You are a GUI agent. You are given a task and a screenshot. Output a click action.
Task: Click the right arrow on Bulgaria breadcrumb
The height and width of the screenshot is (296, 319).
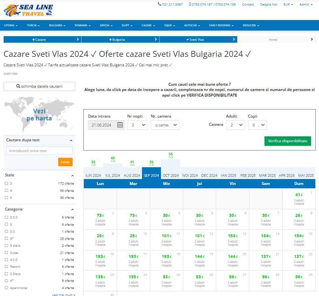coord(156,39)
